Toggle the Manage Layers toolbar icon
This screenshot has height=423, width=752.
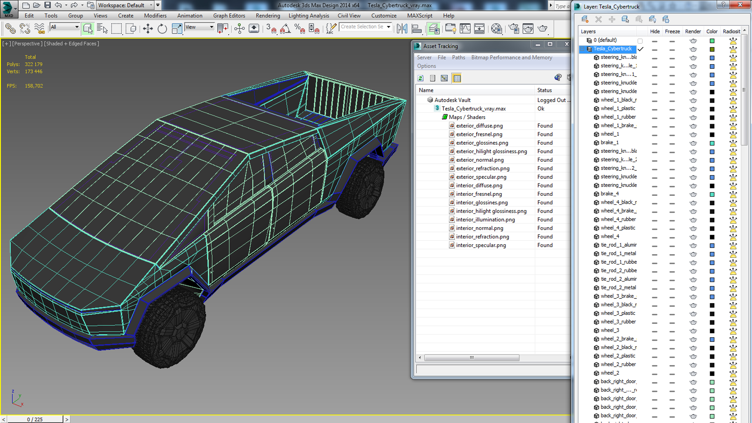(x=434, y=29)
